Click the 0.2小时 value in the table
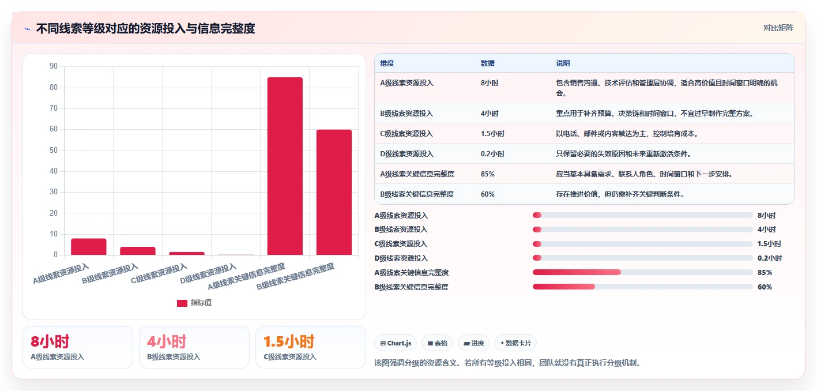The image size is (817, 391). (492, 154)
